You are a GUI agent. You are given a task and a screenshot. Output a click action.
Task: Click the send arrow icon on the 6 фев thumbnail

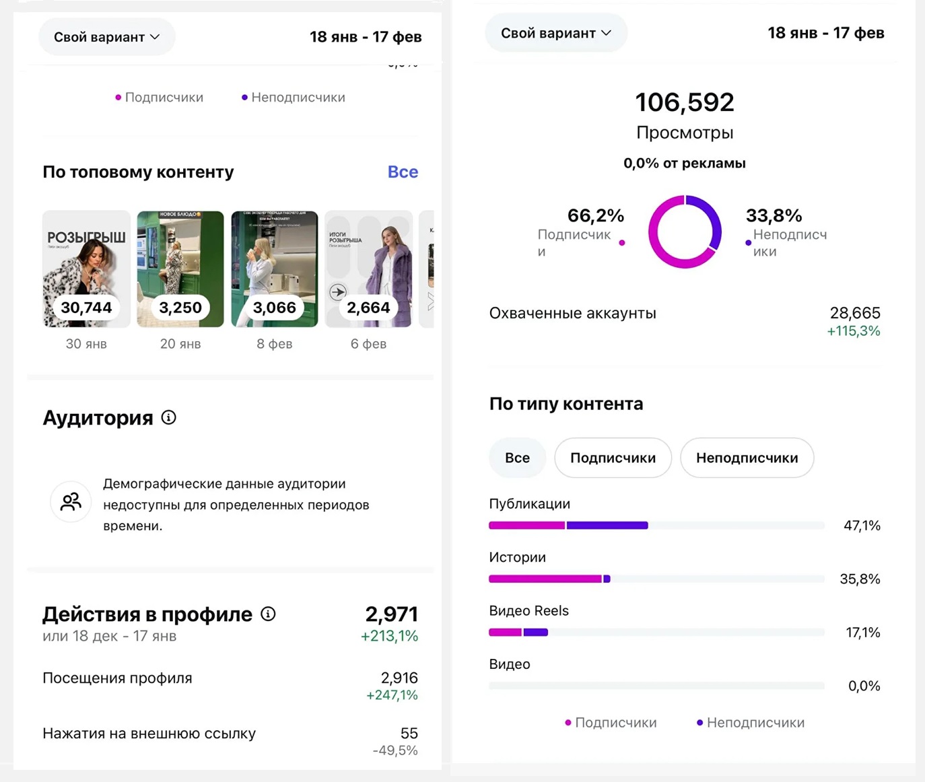click(338, 292)
